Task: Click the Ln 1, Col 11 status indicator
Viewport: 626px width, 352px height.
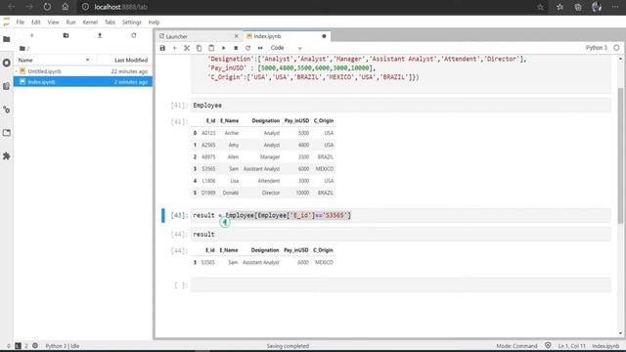Action: (x=571, y=346)
